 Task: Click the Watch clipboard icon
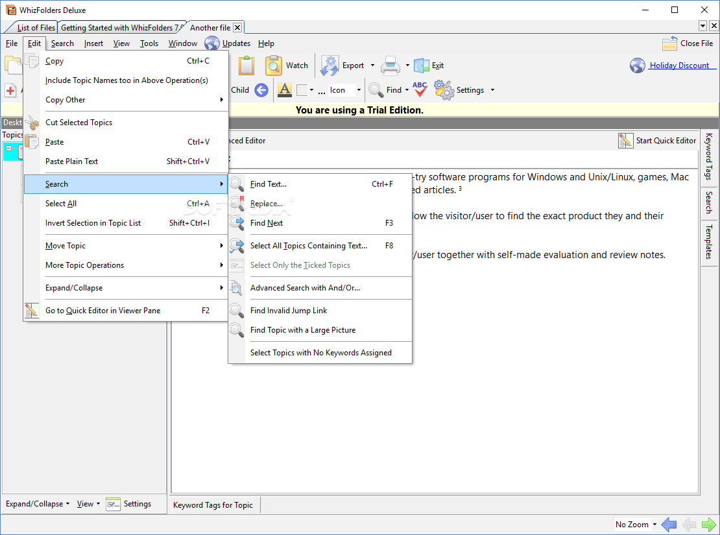click(273, 65)
